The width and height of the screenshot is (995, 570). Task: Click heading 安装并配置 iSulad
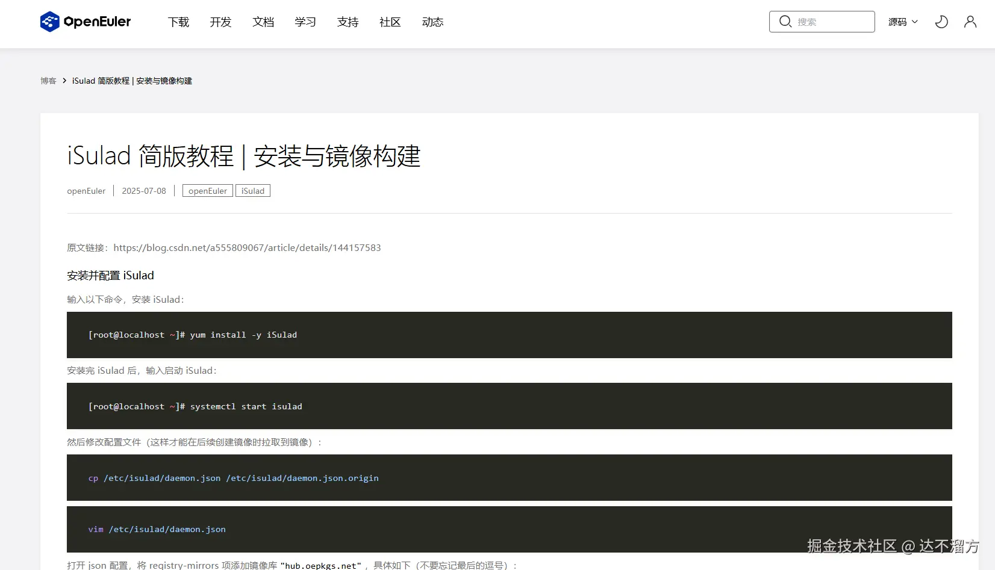(x=110, y=275)
